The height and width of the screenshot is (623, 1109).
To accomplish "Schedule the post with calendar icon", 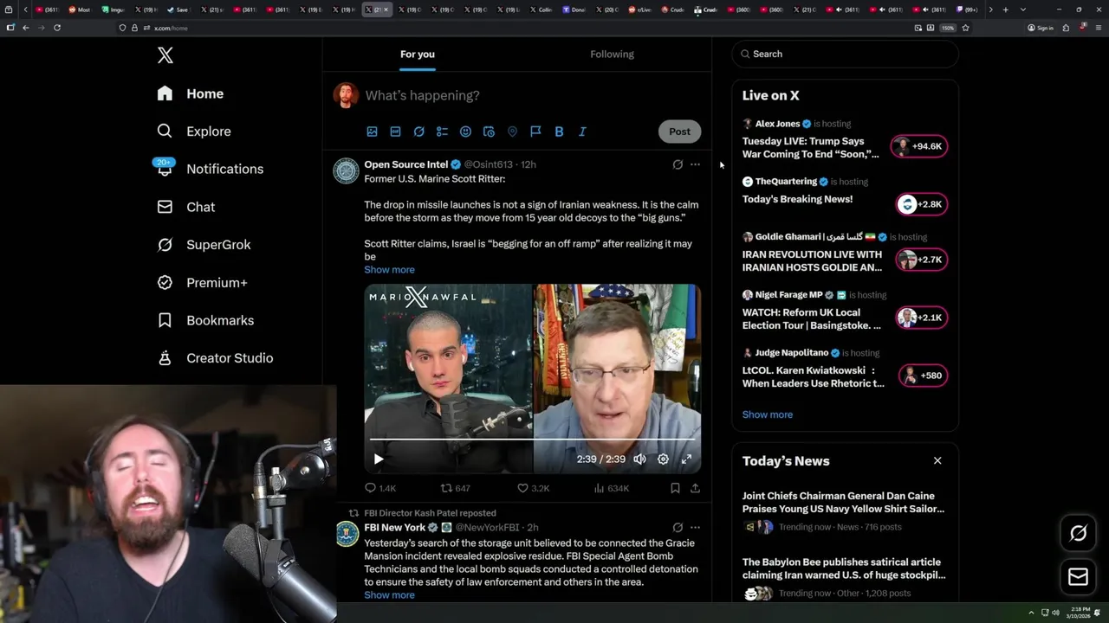I will click(x=489, y=132).
